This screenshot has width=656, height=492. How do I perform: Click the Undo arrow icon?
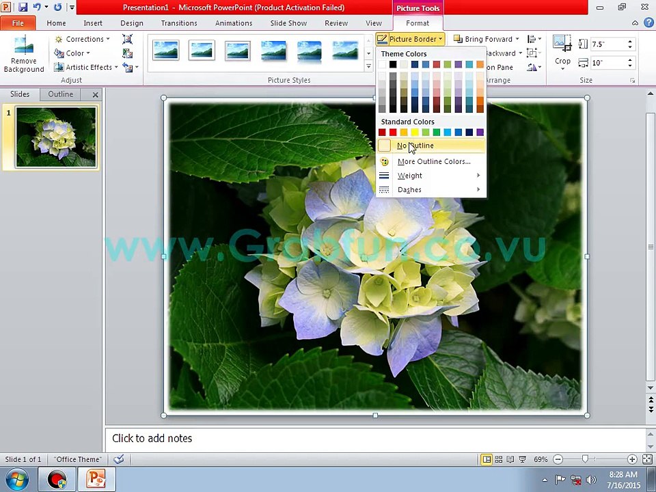click(x=37, y=7)
